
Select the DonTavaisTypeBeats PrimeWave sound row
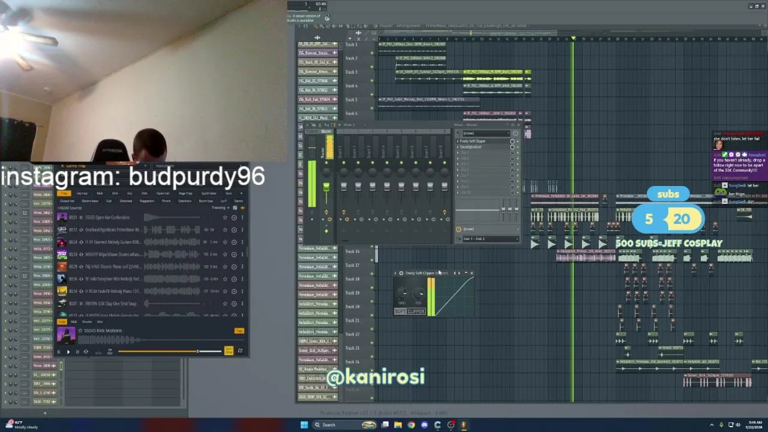pyautogui.click(x=151, y=230)
